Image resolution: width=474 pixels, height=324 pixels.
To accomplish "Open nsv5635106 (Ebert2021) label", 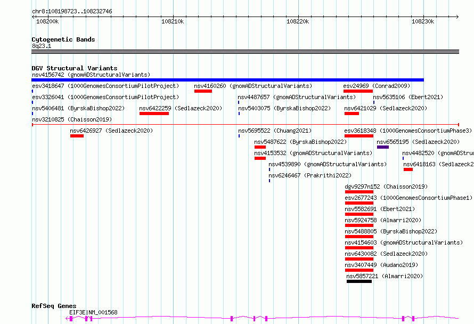I will pyautogui.click(x=408, y=97).
